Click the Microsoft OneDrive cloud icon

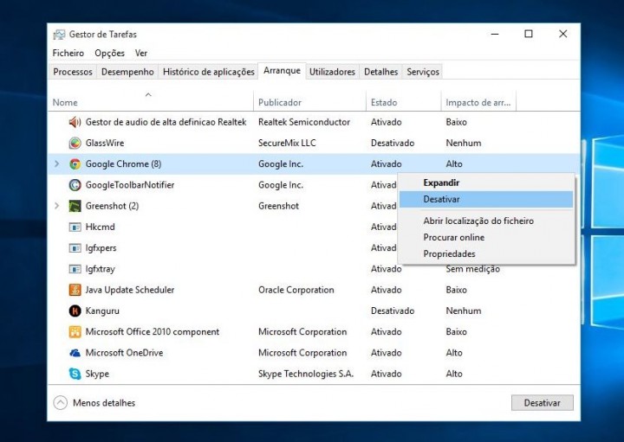(75, 353)
